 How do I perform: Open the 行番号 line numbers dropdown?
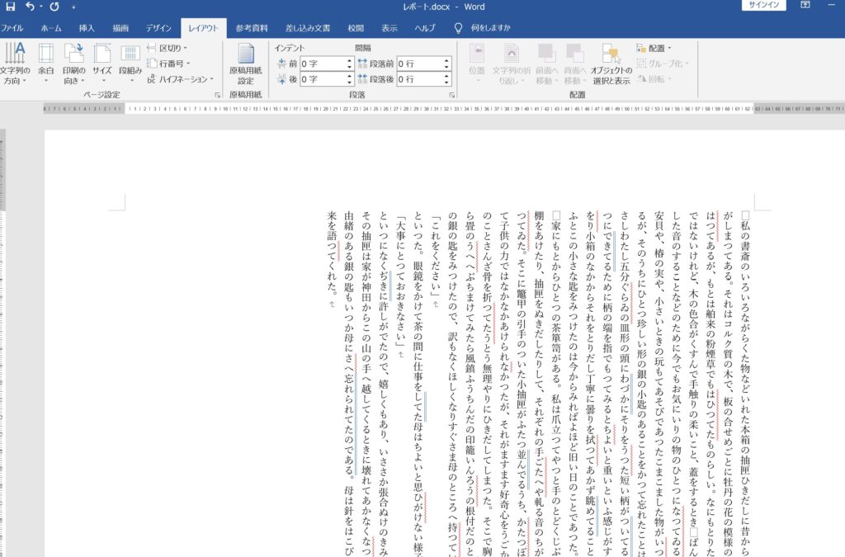(168, 64)
